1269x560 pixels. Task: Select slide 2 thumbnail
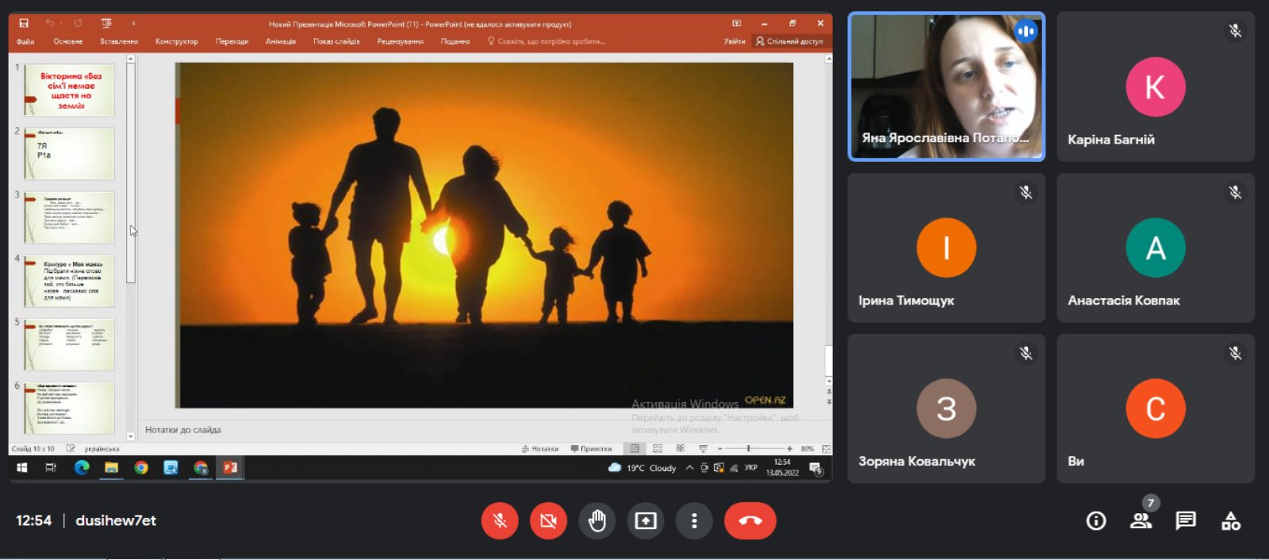(69, 154)
